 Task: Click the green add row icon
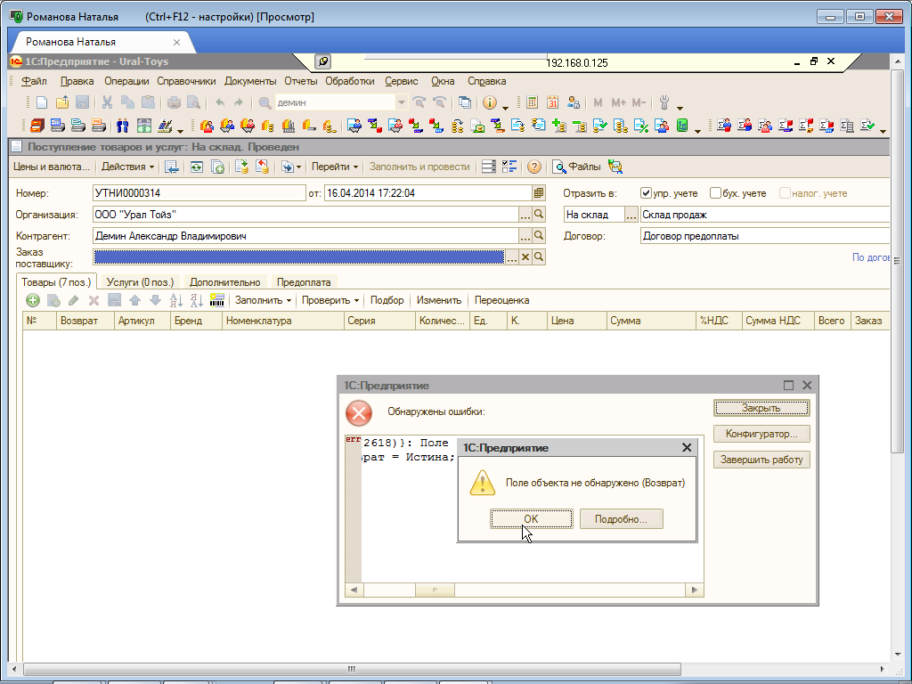tap(33, 300)
